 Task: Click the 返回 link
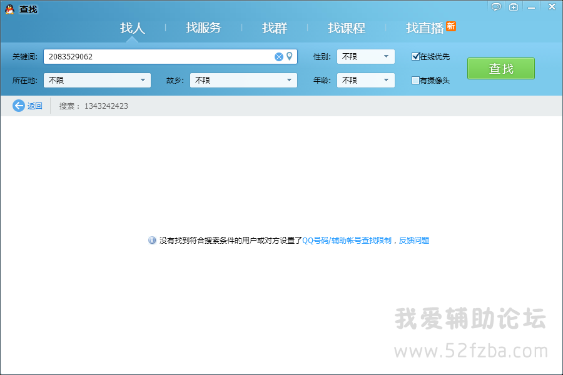(35, 106)
